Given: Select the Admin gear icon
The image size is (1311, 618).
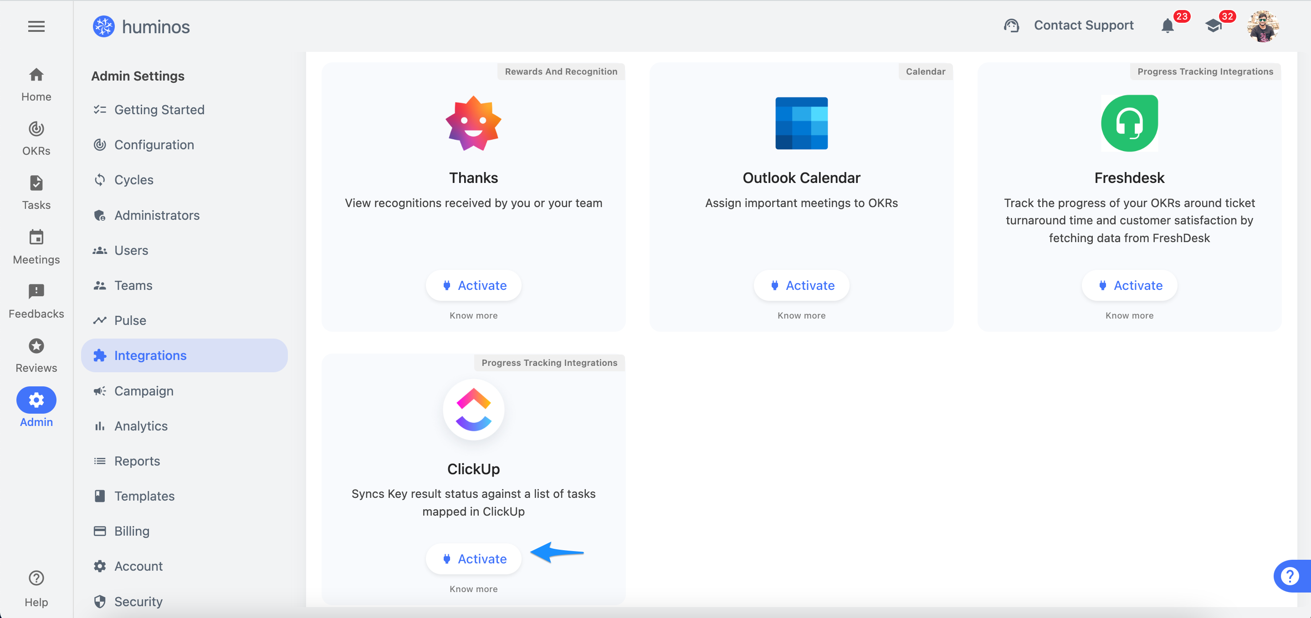Looking at the screenshot, I should (36, 400).
